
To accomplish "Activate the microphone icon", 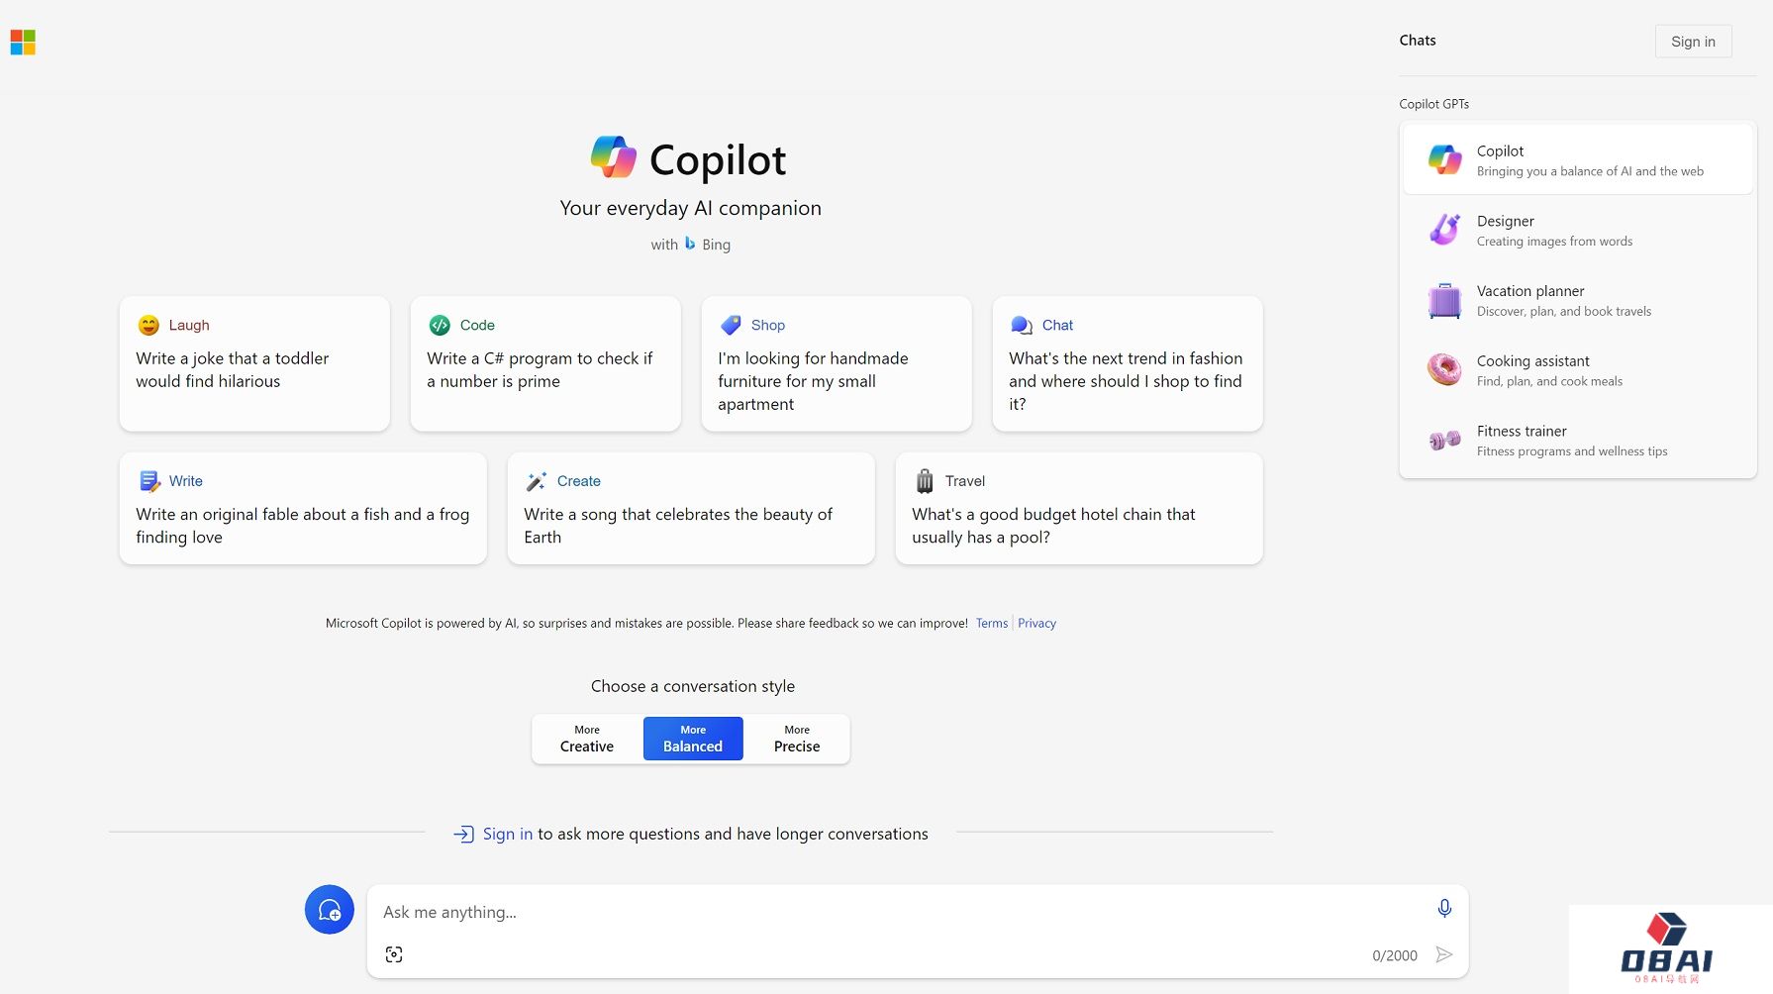I will point(1444,907).
